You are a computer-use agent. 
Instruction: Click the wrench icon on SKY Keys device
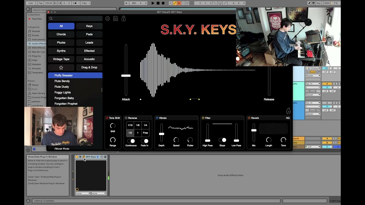click(84, 157)
